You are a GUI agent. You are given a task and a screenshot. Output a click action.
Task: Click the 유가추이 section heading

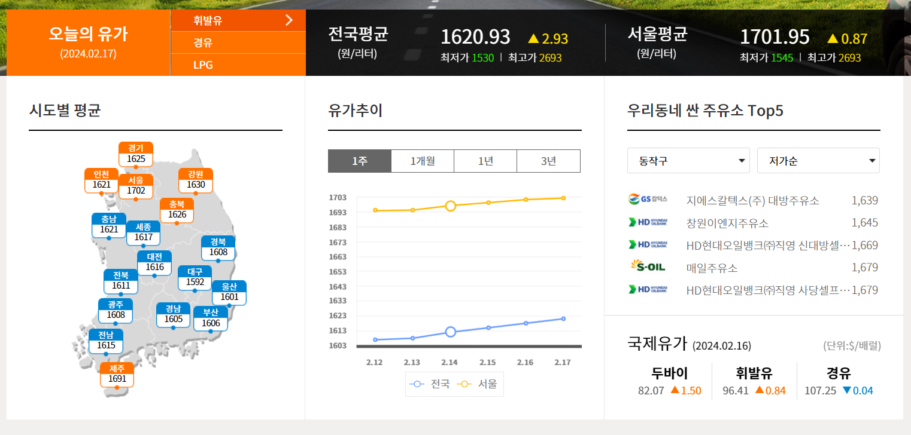pos(355,110)
